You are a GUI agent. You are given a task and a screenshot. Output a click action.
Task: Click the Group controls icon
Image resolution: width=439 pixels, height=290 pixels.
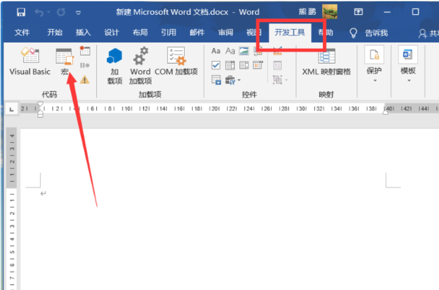click(278, 80)
